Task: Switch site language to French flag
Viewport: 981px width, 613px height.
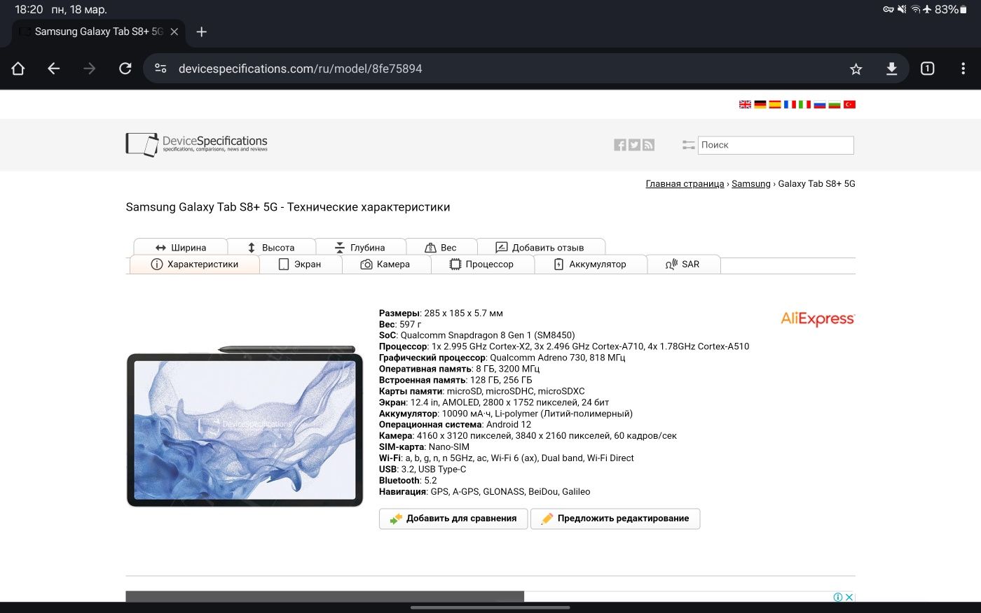Action: 790,104
